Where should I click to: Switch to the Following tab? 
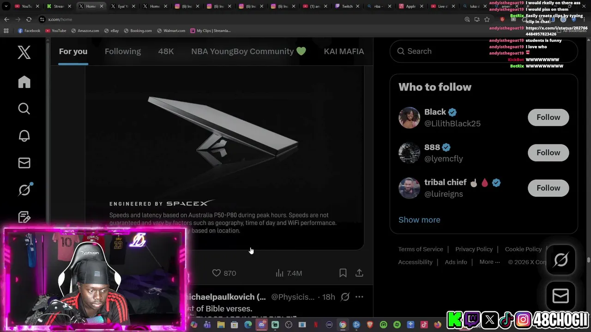point(123,51)
